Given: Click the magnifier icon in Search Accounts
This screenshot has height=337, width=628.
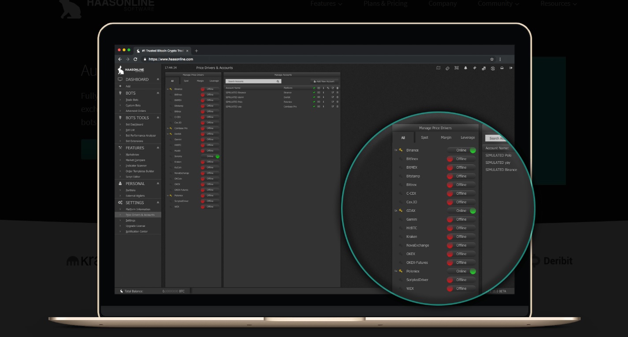Looking at the screenshot, I should click(278, 81).
